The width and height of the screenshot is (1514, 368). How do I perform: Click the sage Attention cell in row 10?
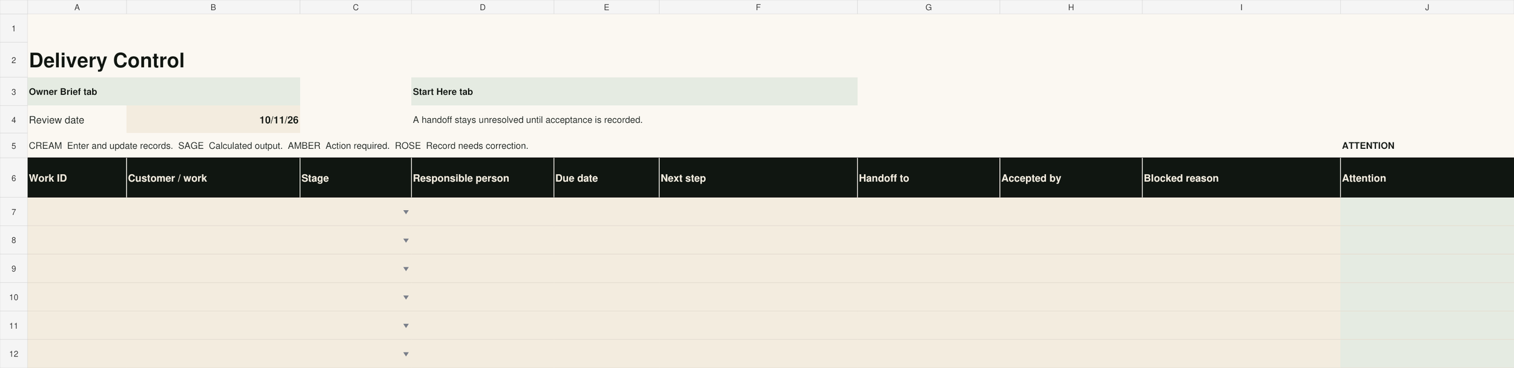point(1427,297)
